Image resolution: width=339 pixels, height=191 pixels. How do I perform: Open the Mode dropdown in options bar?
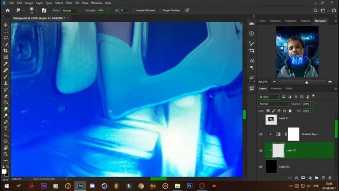click(x=70, y=11)
